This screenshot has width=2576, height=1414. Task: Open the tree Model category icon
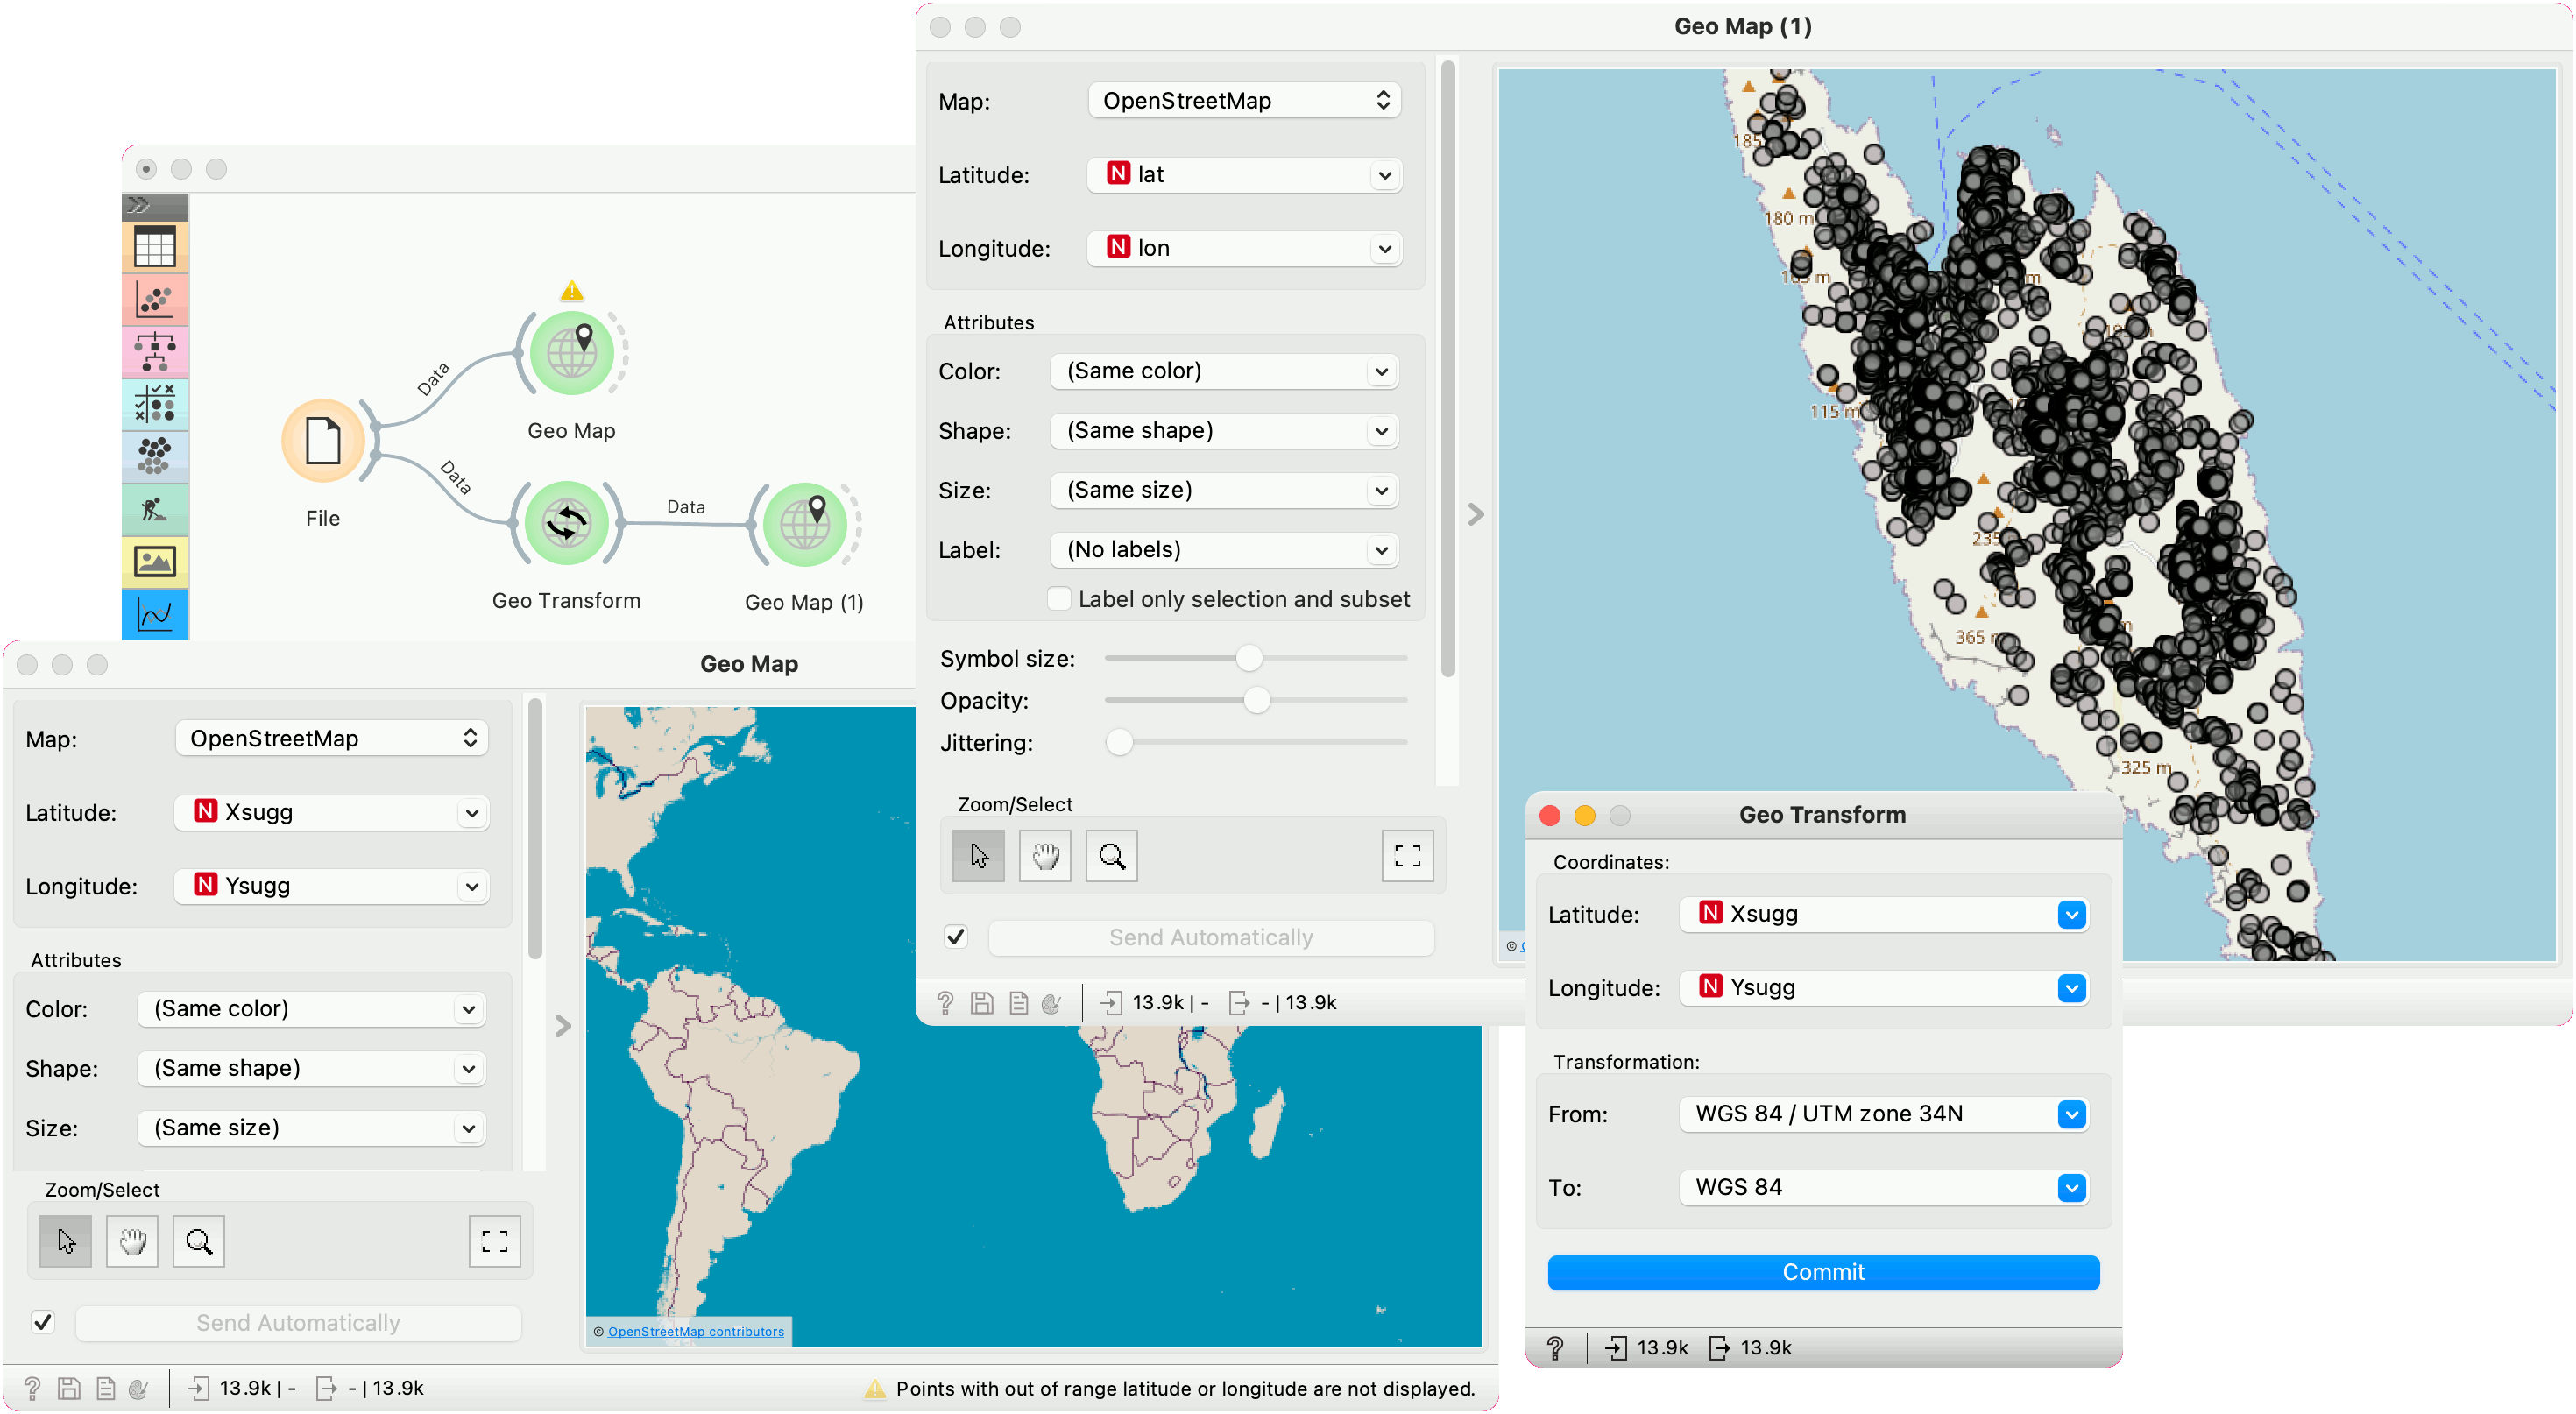[155, 352]
